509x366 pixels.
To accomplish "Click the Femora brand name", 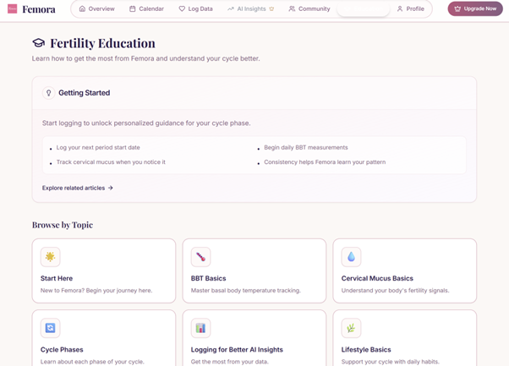I will tap(39, 9).
